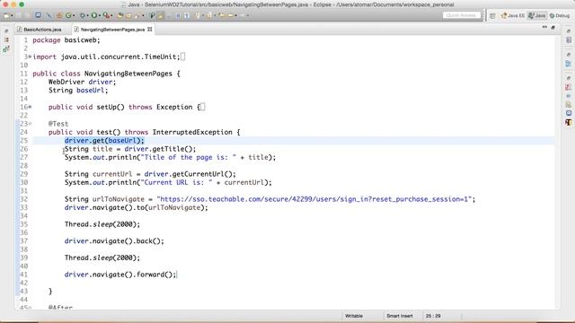
Task: Close the NavigatingBetweenPages.java tab
Action: point(150,30)
